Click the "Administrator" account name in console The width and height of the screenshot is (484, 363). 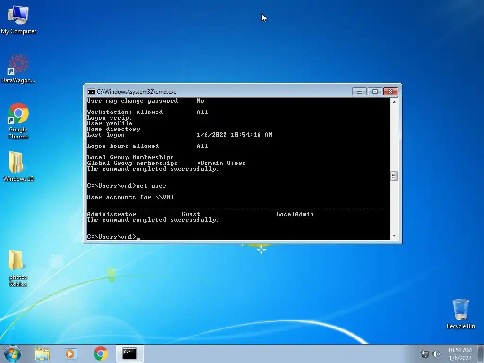pos(112,214)
